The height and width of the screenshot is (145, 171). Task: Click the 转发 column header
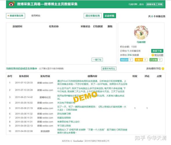(135, 76)
